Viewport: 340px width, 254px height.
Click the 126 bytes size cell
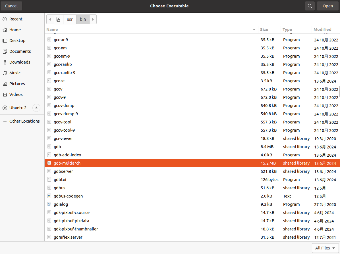[x=269, y=180]
